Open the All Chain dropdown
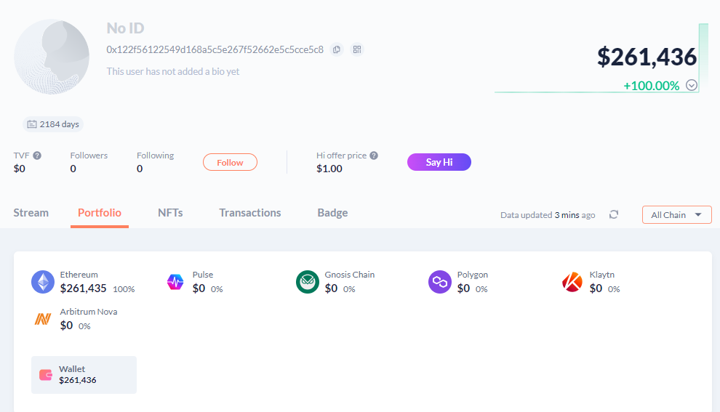Screen dimensions: 720x412 tap(676, 215)
